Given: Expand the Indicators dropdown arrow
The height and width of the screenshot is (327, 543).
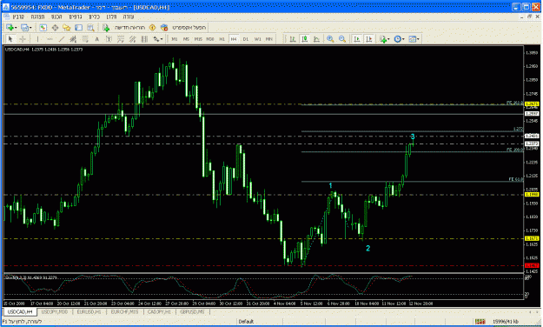Looking at the screenshot, I should (388, 39).
